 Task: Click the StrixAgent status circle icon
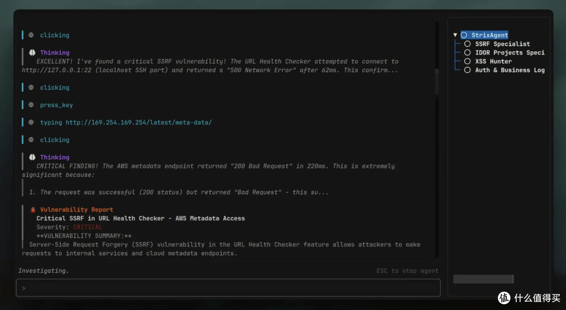[464, 35]
